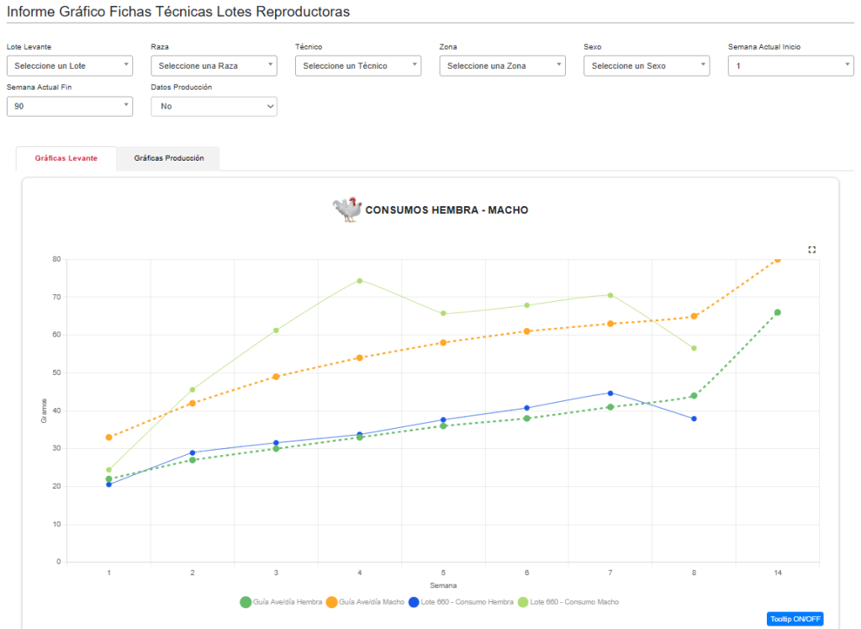Click the Consumo Hembra point at week 7
This screenshot has height=629, width=861.
(610, 394)
